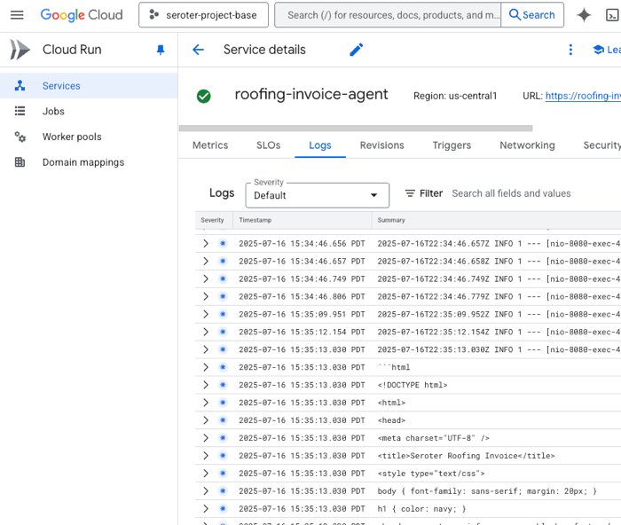
Task: Expand the 15:34:46.656 log entry
Action: [206, 244]
